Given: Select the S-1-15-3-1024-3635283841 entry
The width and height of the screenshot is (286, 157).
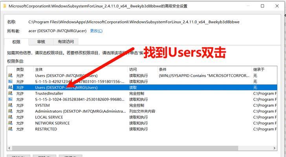Looking at the screenshot, I should pyautogui.click(x=80, y=99).
